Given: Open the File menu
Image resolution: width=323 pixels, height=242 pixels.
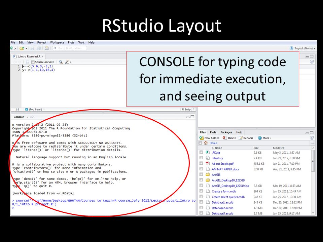Looking at the screenshot, I should click(13, 42).
